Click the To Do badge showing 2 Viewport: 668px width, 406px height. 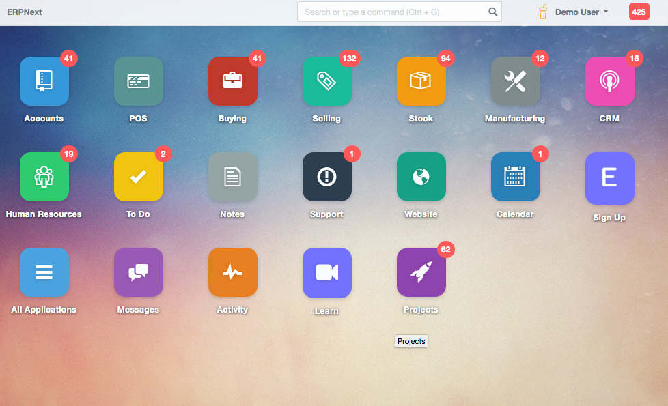(163, 154)
